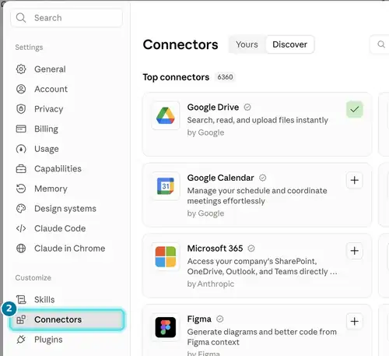Open the Microsoft 365 connector title
The image size is (389, 356).
[215, 248]
